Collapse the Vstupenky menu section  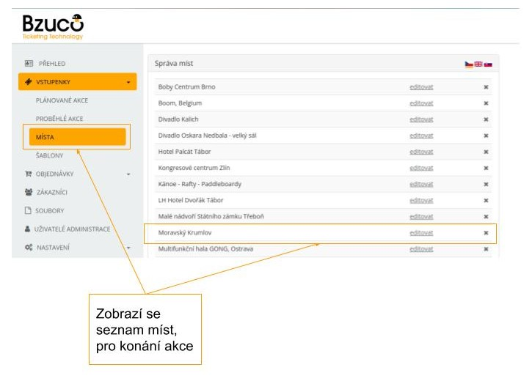[128, 83]
